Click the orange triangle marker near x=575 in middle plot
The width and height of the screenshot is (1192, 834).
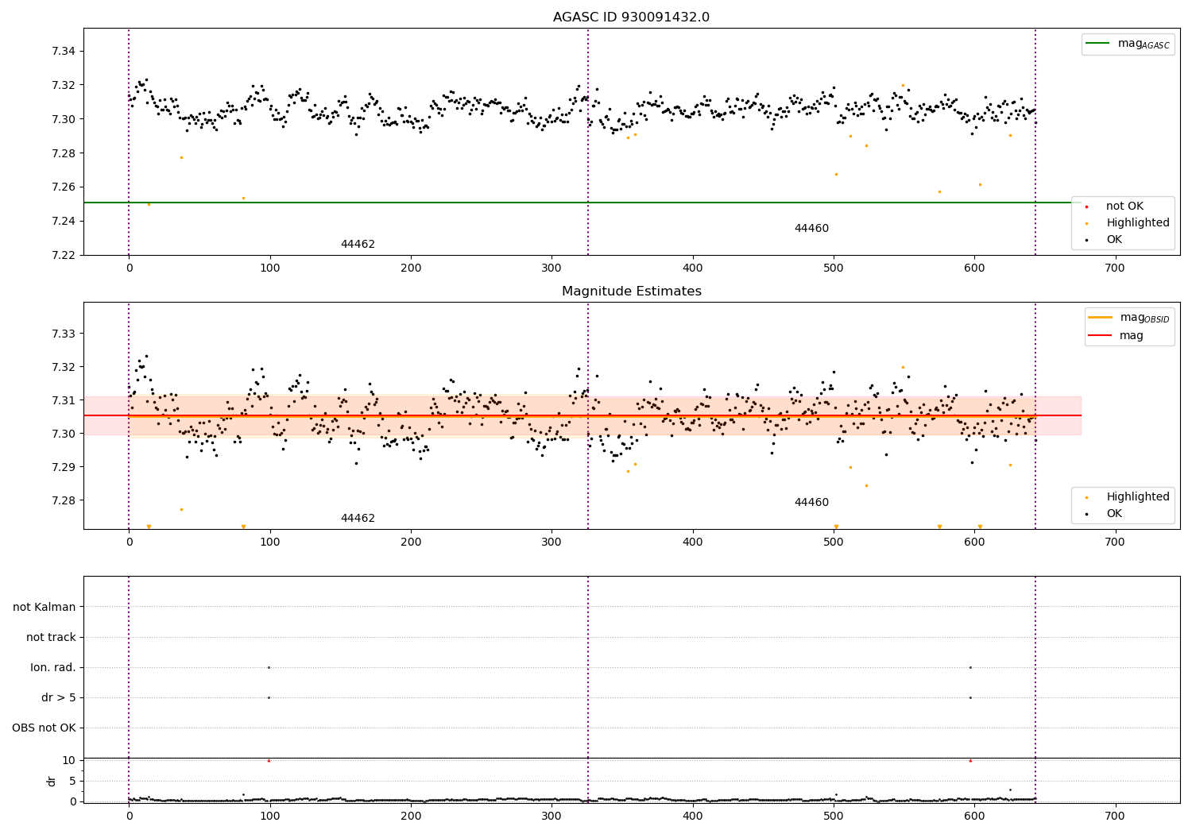click(939, 527)
